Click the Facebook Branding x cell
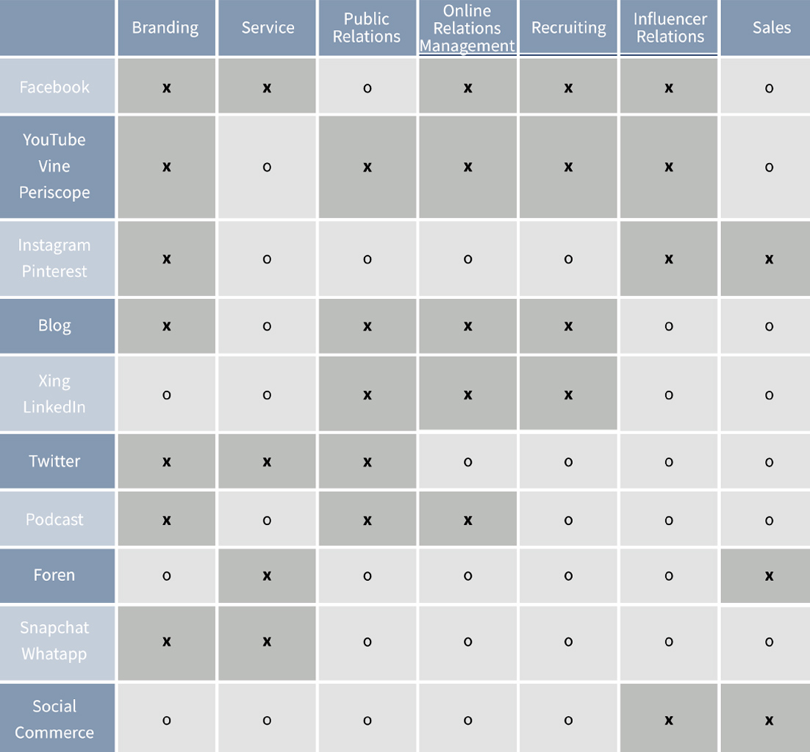Image resolution: width=810 pixels, height=752 pixels. pyautogui.click(x=166, y=87)
